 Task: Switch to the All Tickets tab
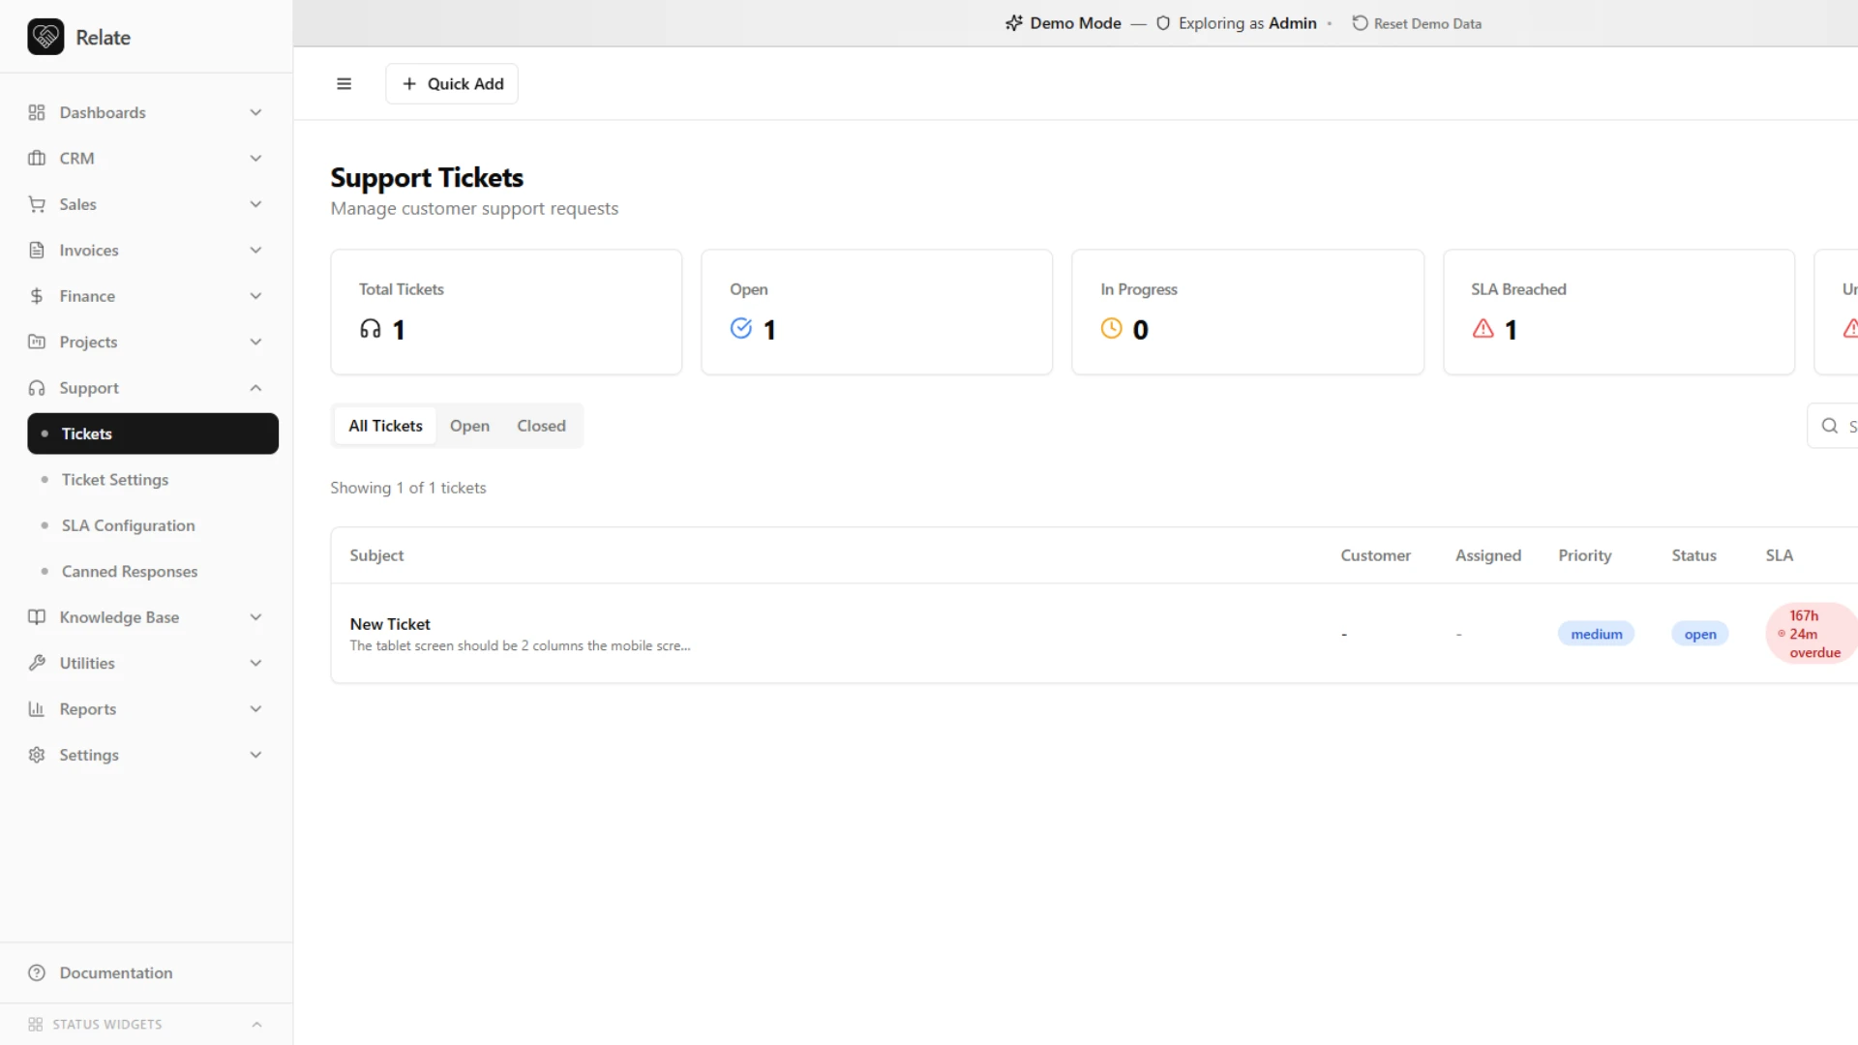(x=385, y=426)
